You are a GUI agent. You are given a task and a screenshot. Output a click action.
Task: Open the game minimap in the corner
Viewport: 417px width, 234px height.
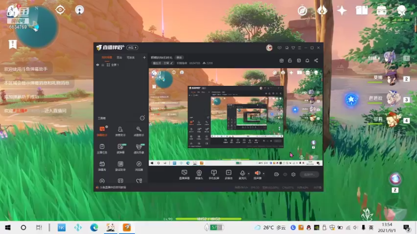tap(36, 27)
